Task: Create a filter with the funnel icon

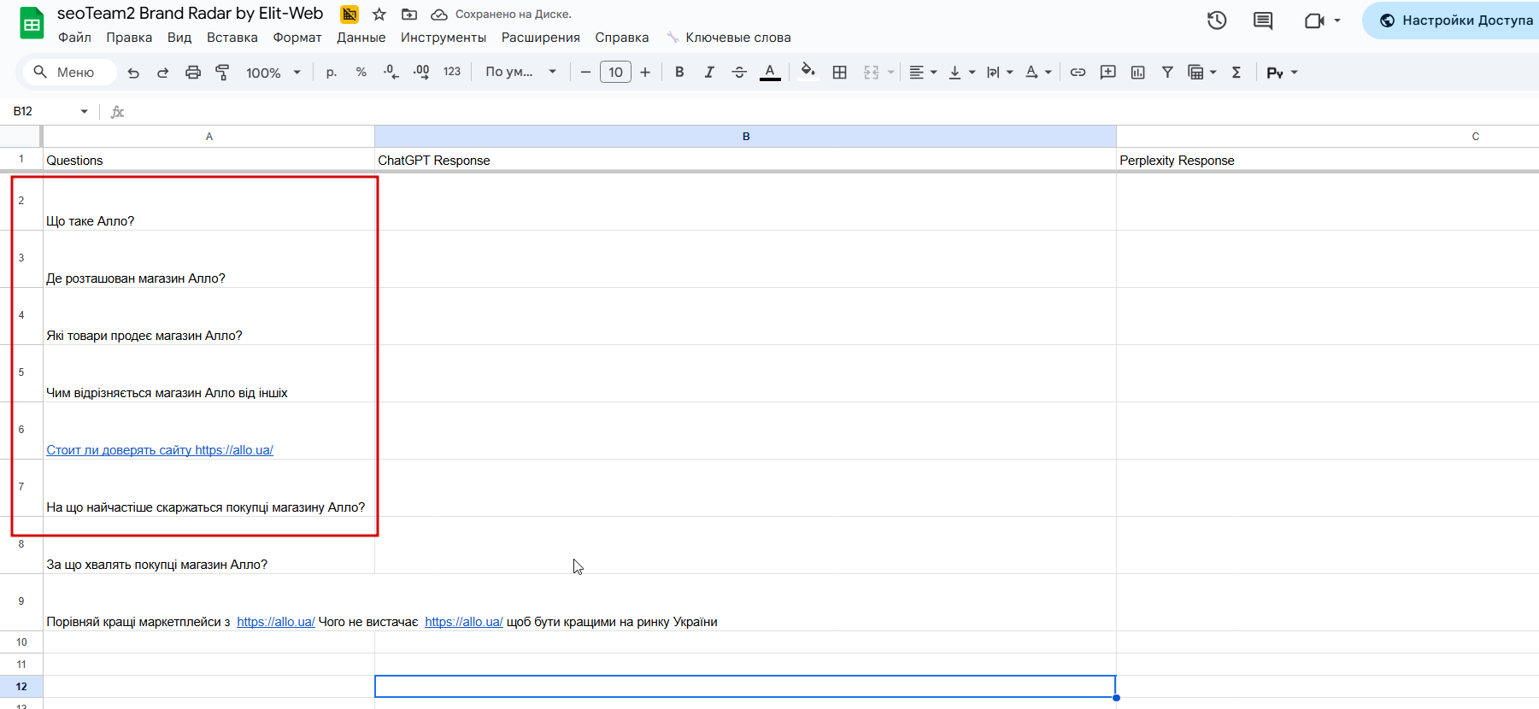Action: pyautogui.click(x=1167, y=73)
